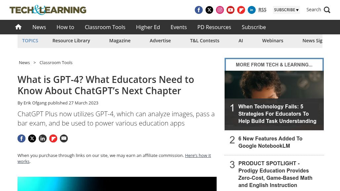Image resolution: width=340 pixels, height=191 pixels.
Task: Open 'Here's how it works' affiliate link
Action: coord(197,155)
